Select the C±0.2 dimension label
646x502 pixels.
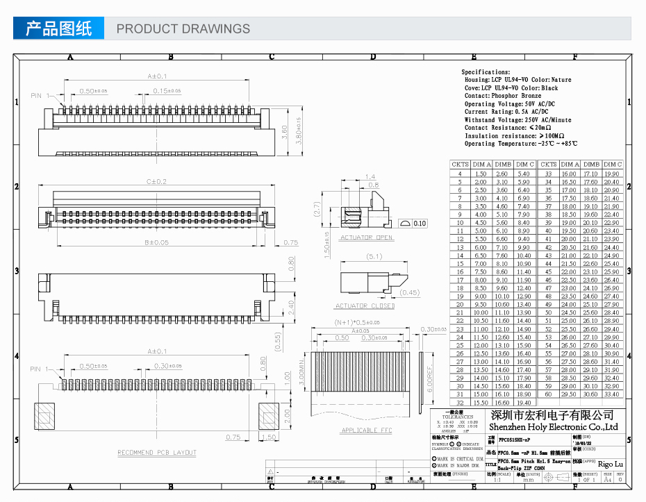point(156,182)
